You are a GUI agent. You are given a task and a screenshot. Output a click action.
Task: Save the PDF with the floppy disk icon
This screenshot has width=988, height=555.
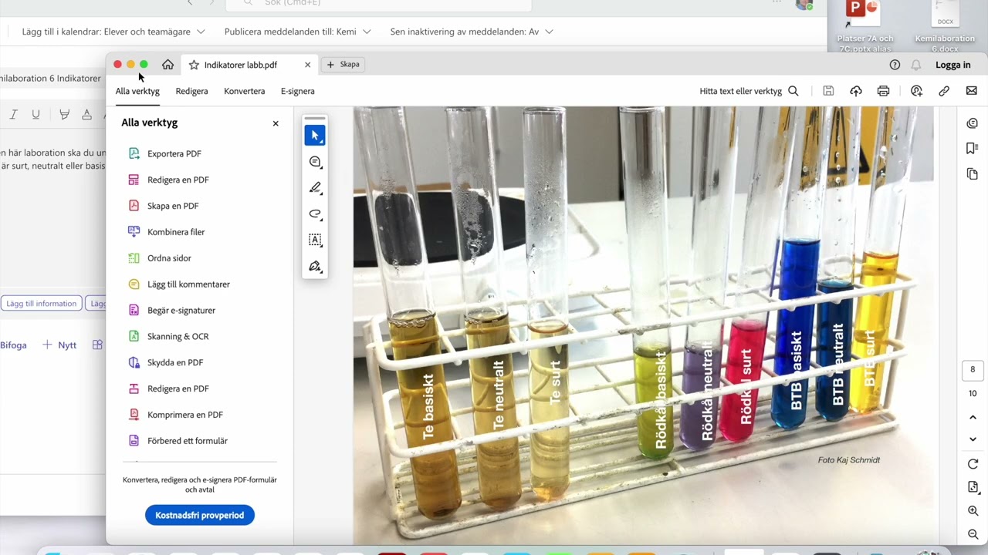828,91
